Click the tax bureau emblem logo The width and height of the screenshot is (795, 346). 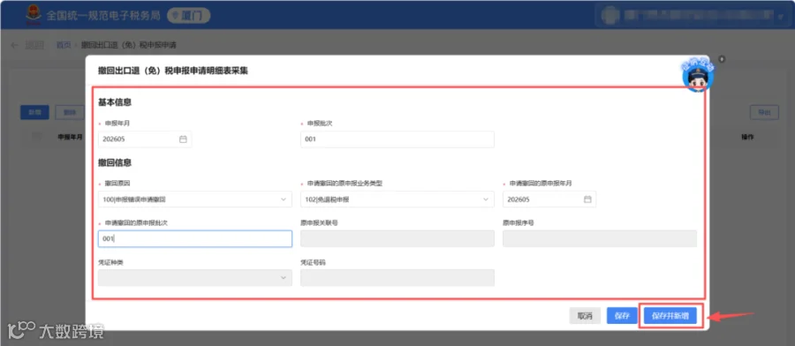point(34,15)
